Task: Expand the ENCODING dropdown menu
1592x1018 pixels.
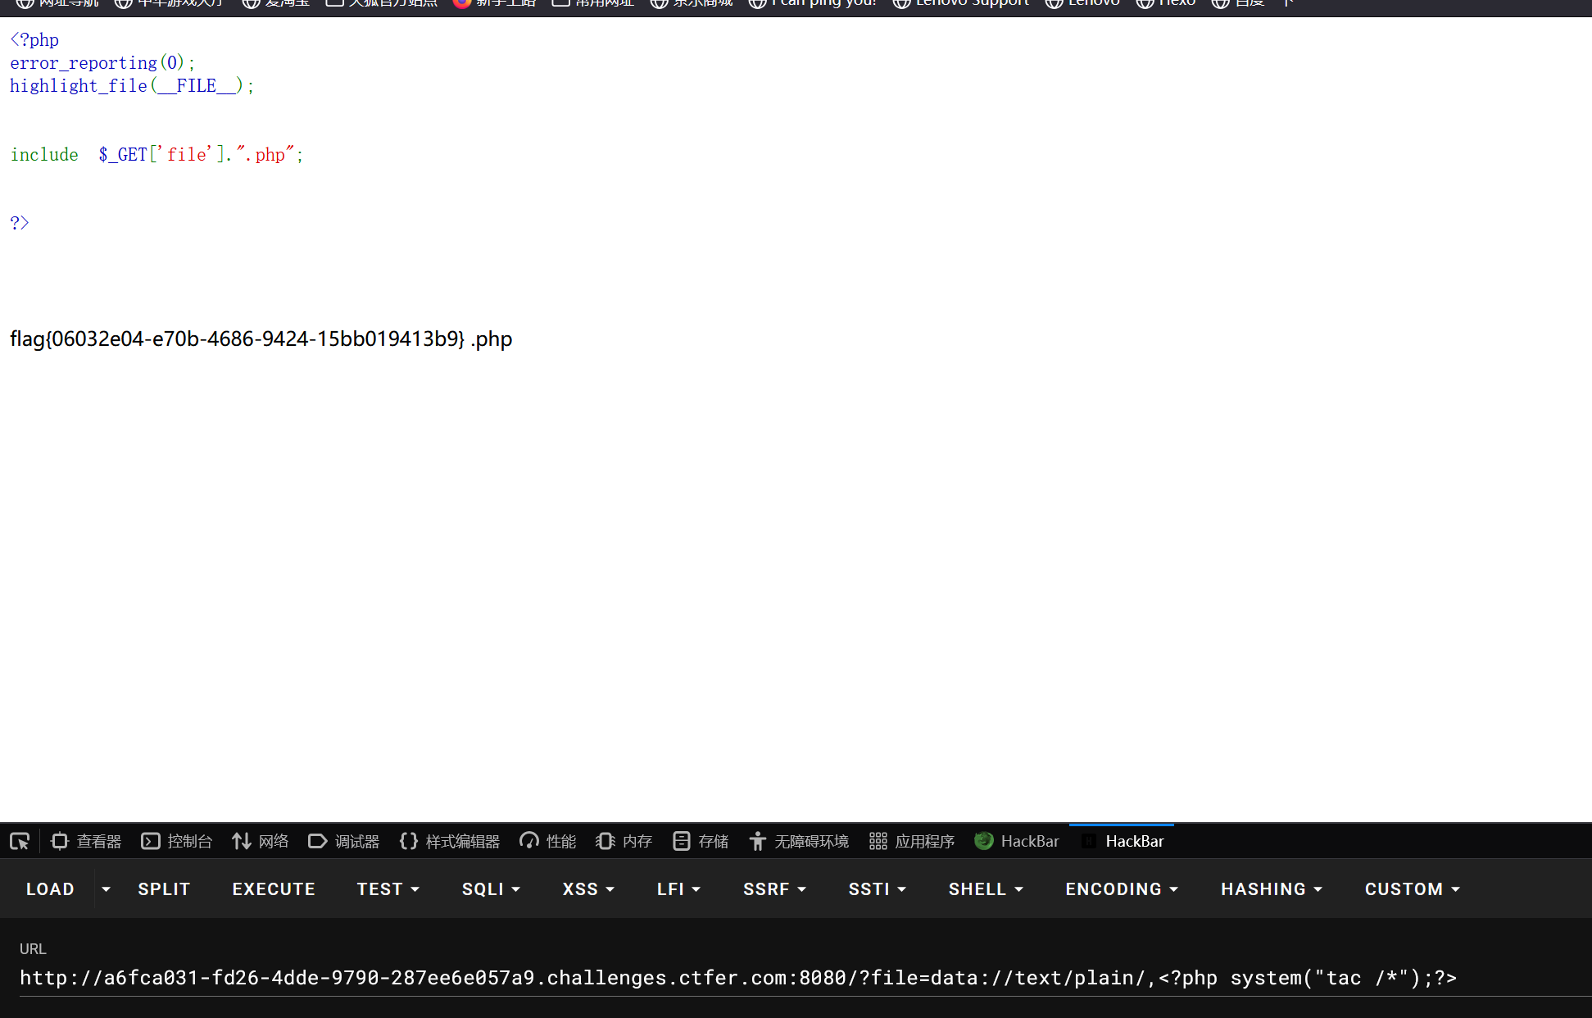Action: click(x=1121, y=889)
